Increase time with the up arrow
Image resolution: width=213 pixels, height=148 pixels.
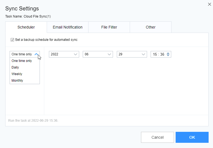click(x=168, y=53)
